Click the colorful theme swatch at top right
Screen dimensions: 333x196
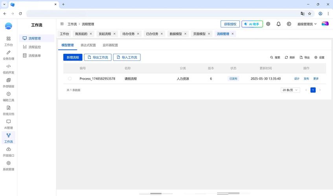coord(325,24)
